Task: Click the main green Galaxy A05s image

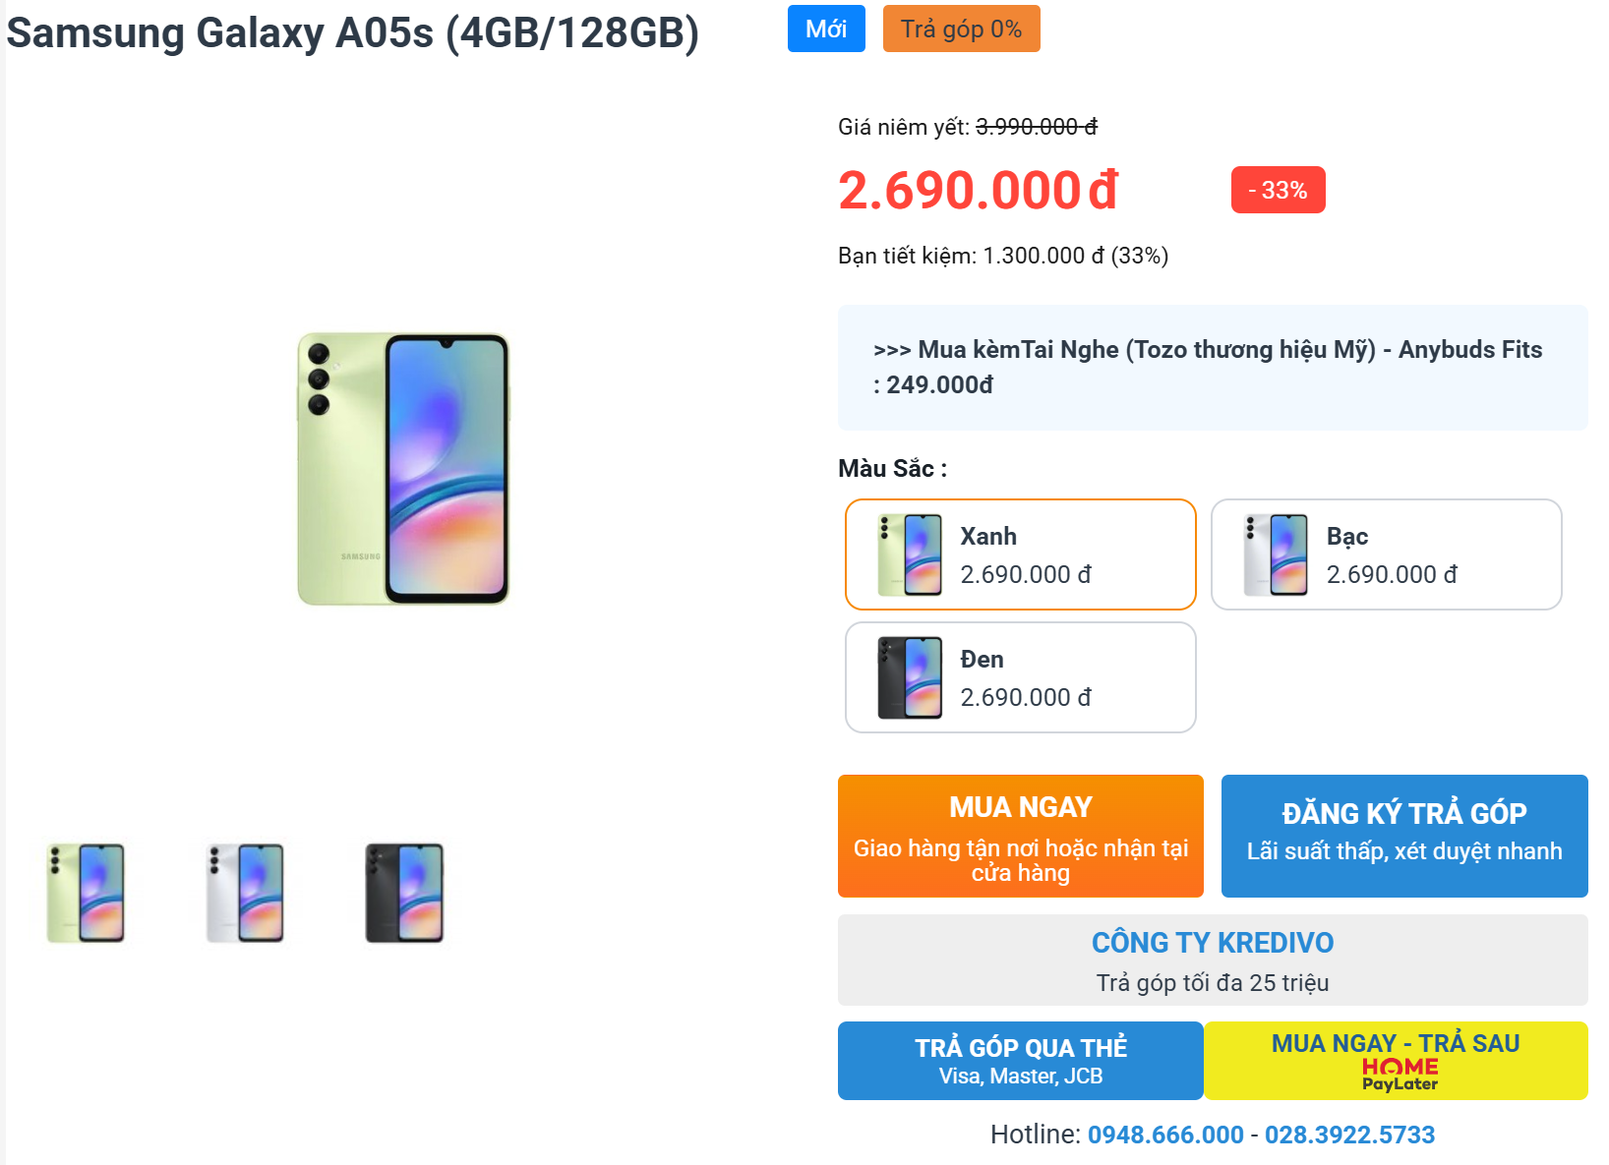Action: [403, 469]
